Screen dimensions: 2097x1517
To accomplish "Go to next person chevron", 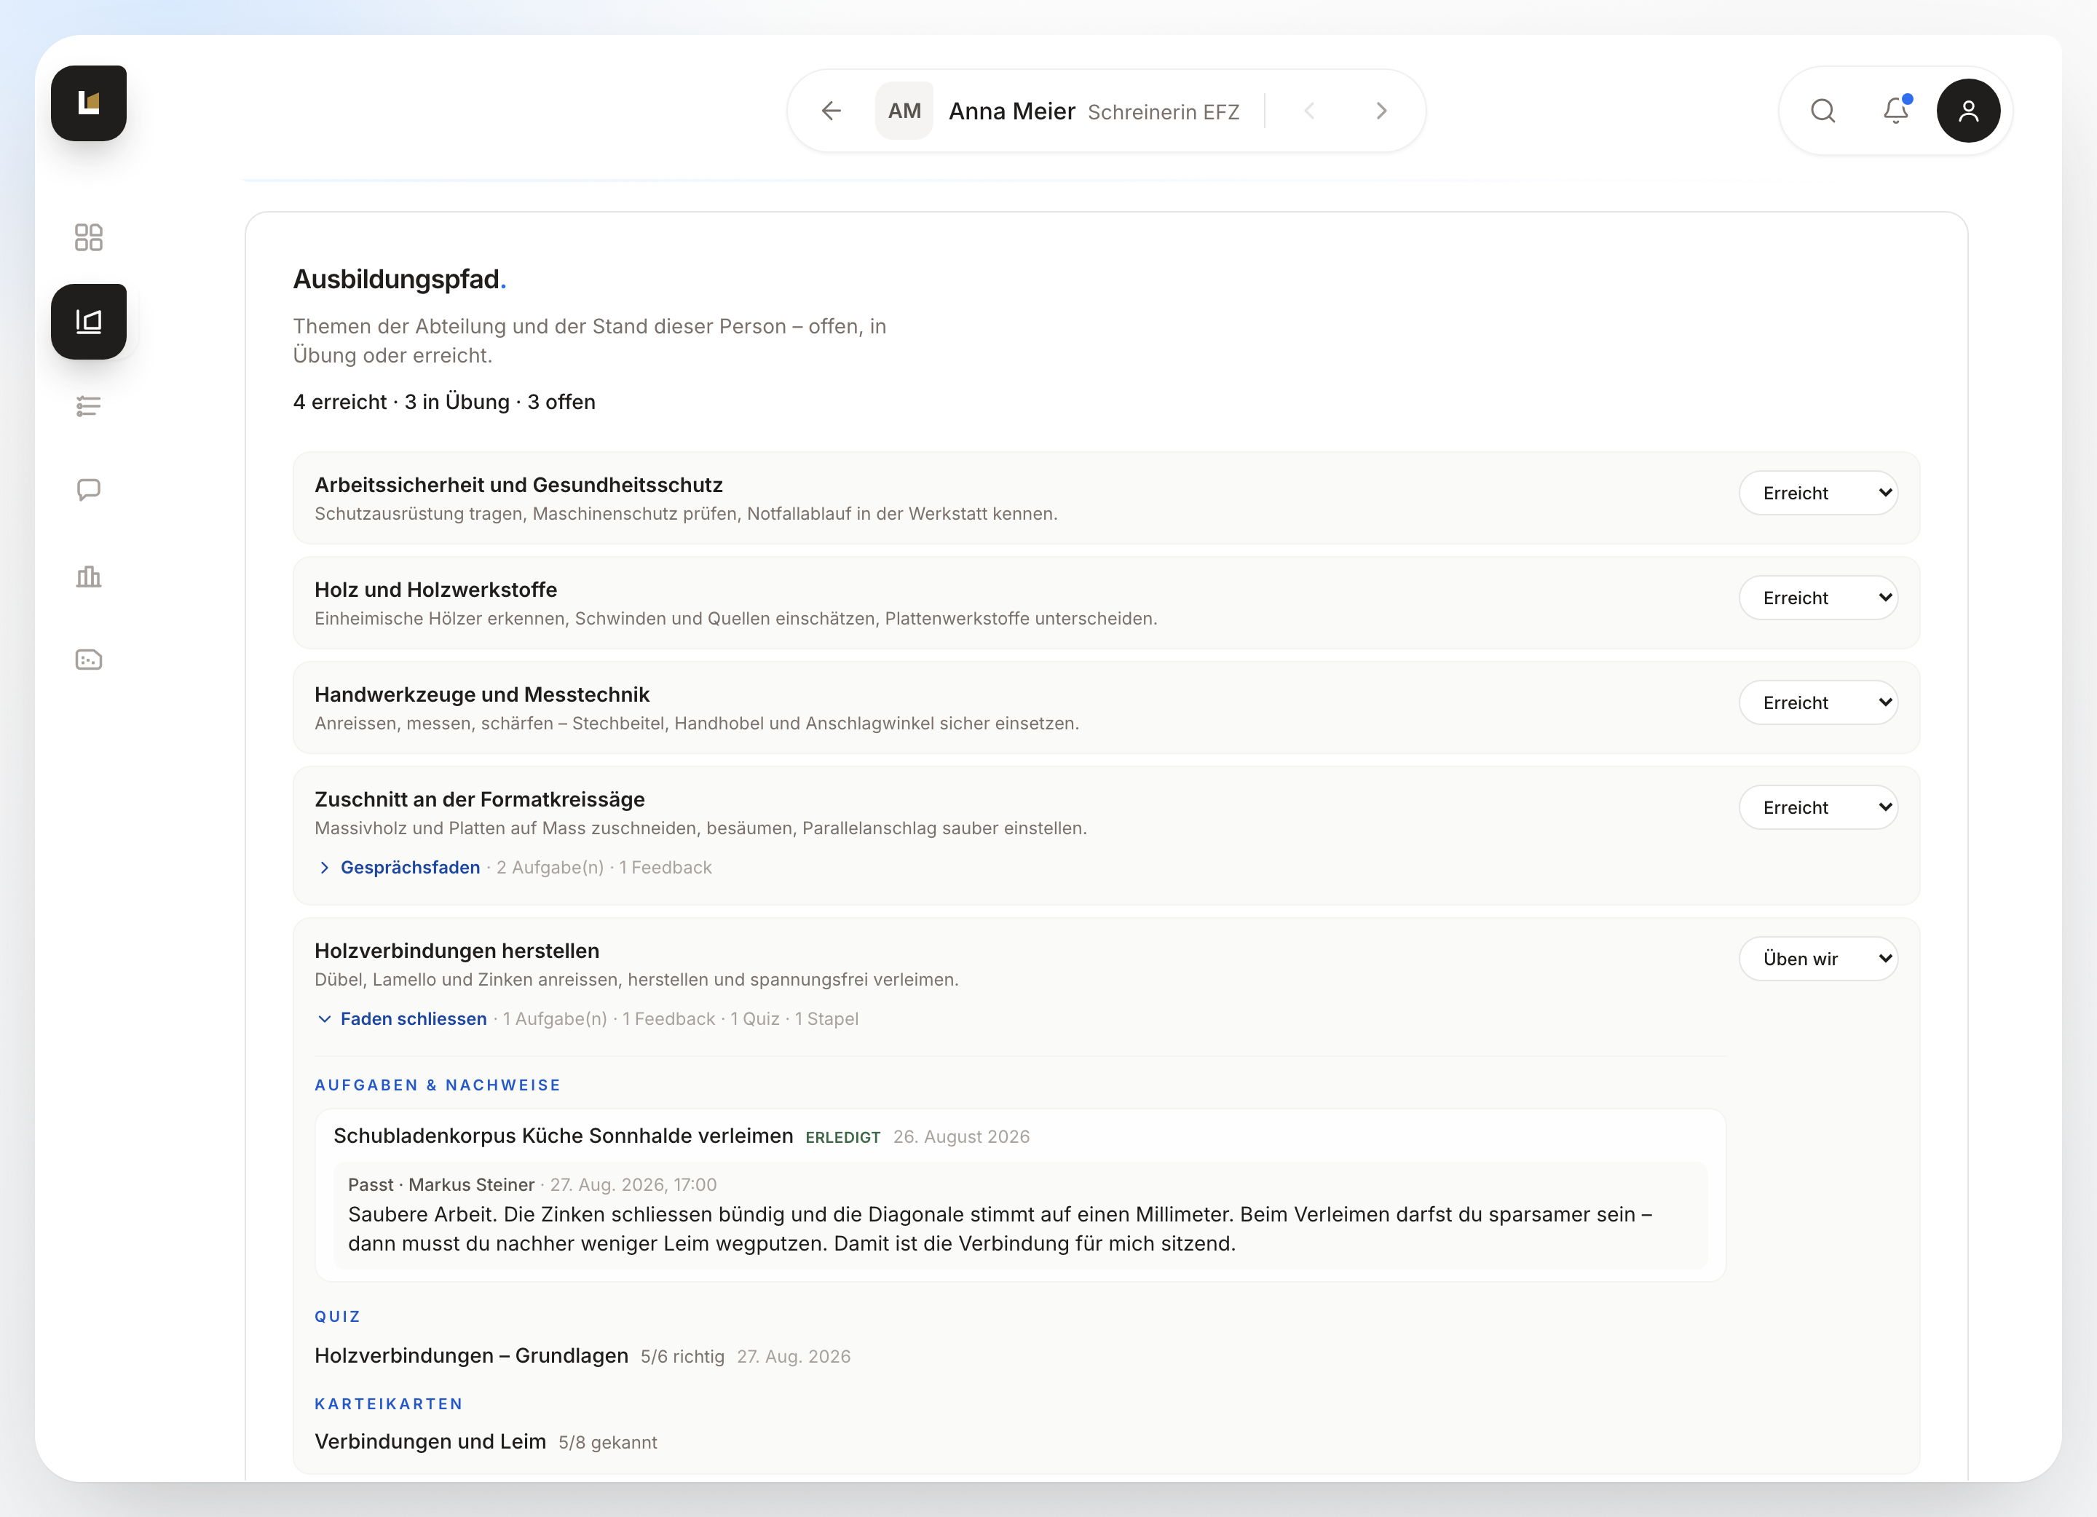I will pos(1381,111).
